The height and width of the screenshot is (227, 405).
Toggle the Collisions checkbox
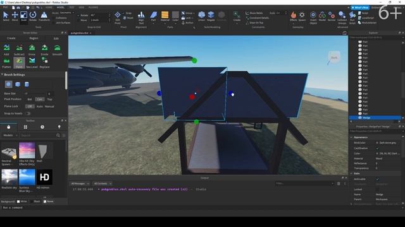[x=54, y=18]
